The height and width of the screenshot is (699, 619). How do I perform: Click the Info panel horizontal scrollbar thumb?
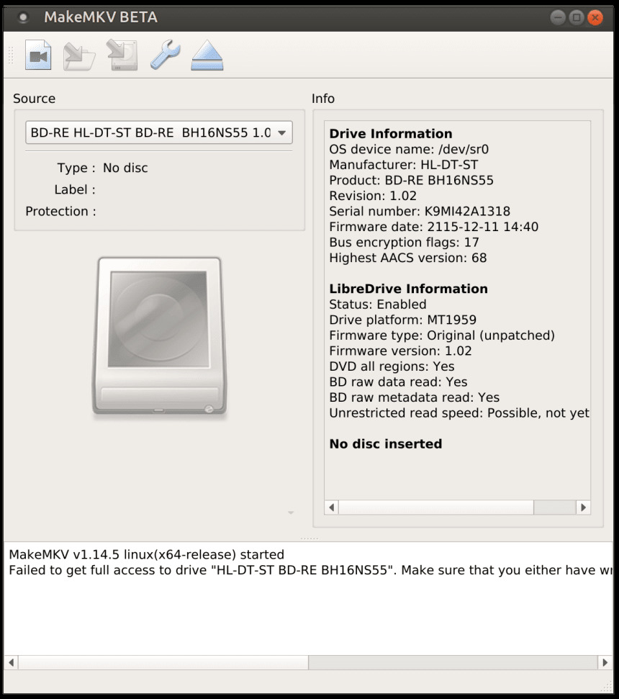point(436,508)
